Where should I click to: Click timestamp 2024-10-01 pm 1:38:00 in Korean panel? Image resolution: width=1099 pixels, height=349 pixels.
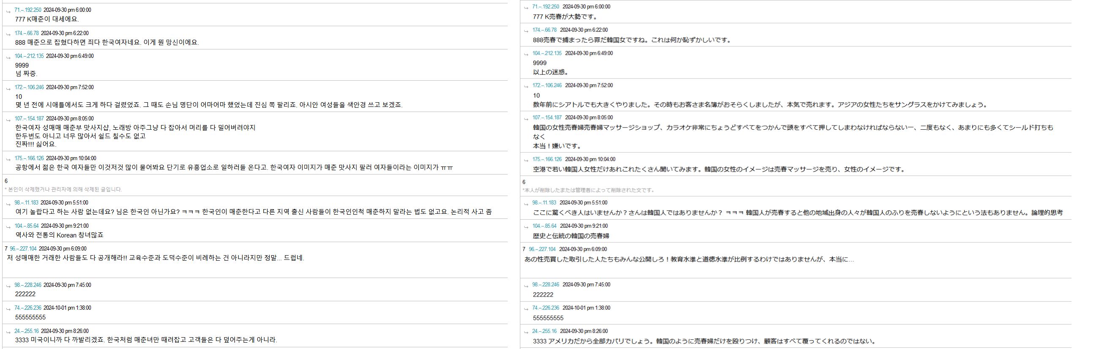67,308
